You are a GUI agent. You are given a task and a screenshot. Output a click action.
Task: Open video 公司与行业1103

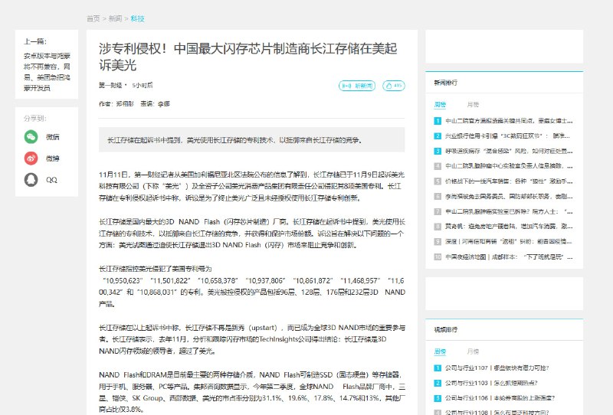[x=491, y=383]
